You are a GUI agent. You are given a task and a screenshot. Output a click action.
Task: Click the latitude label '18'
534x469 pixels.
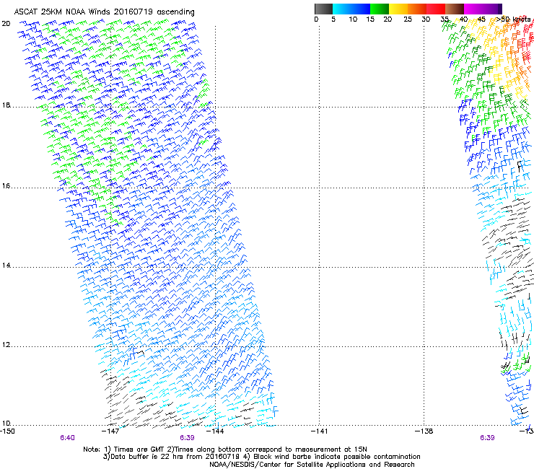[6, 105]
